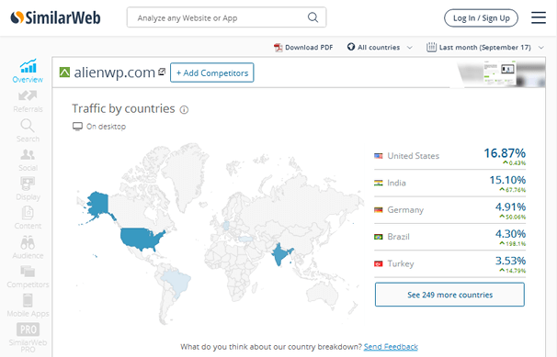The image size is (557, 357).
Task: Open the hamburger menu
Action: tap(539, 17)
